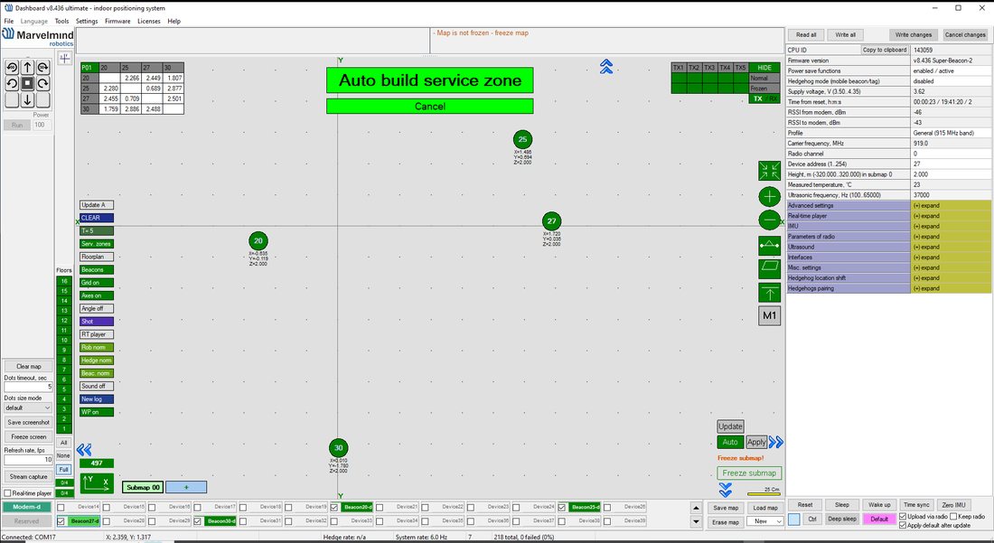Screen dimensions: 994x543
Task: Click the move forward up-arrow control
Action: click(27, 67)
